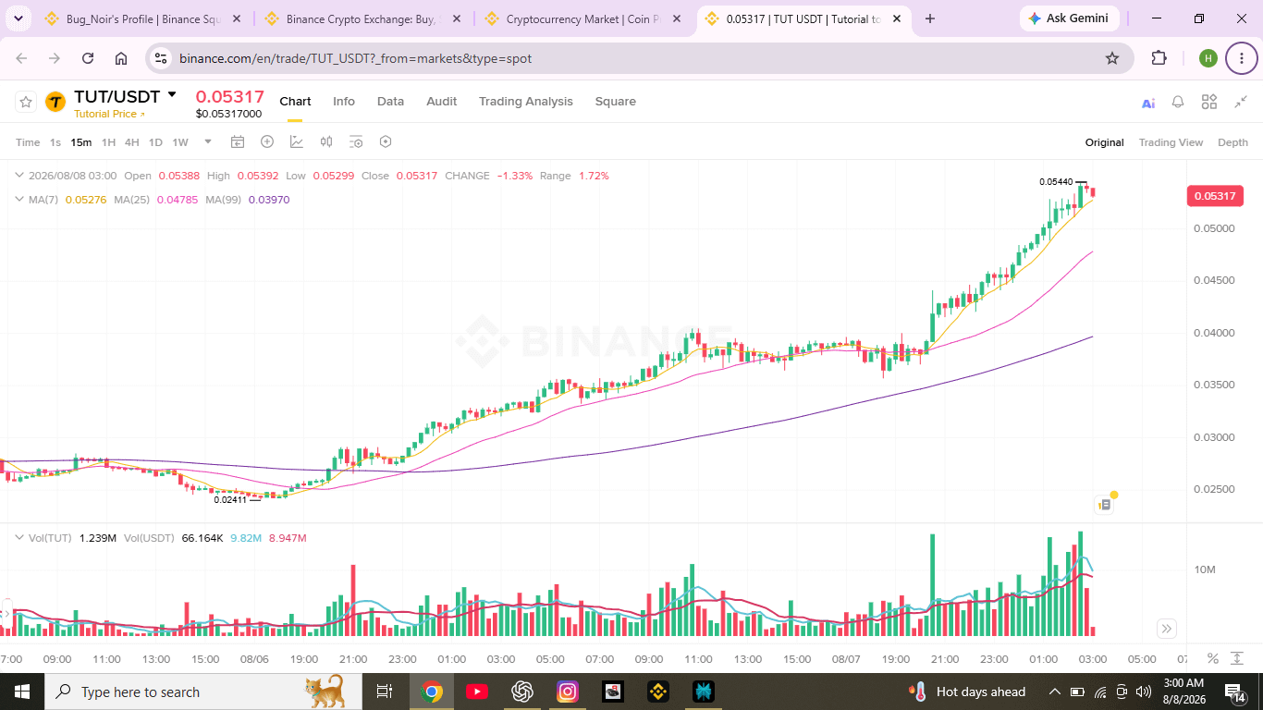1263x710 pixels.
Task: Select the 4H time interval
Action: tap(132, 142)
